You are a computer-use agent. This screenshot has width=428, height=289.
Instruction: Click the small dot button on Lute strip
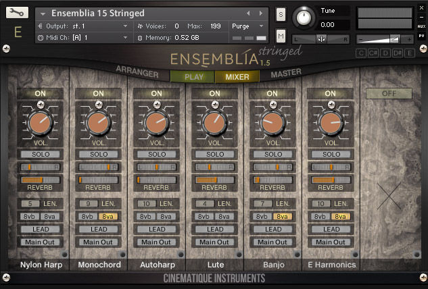tap(239, 255)
